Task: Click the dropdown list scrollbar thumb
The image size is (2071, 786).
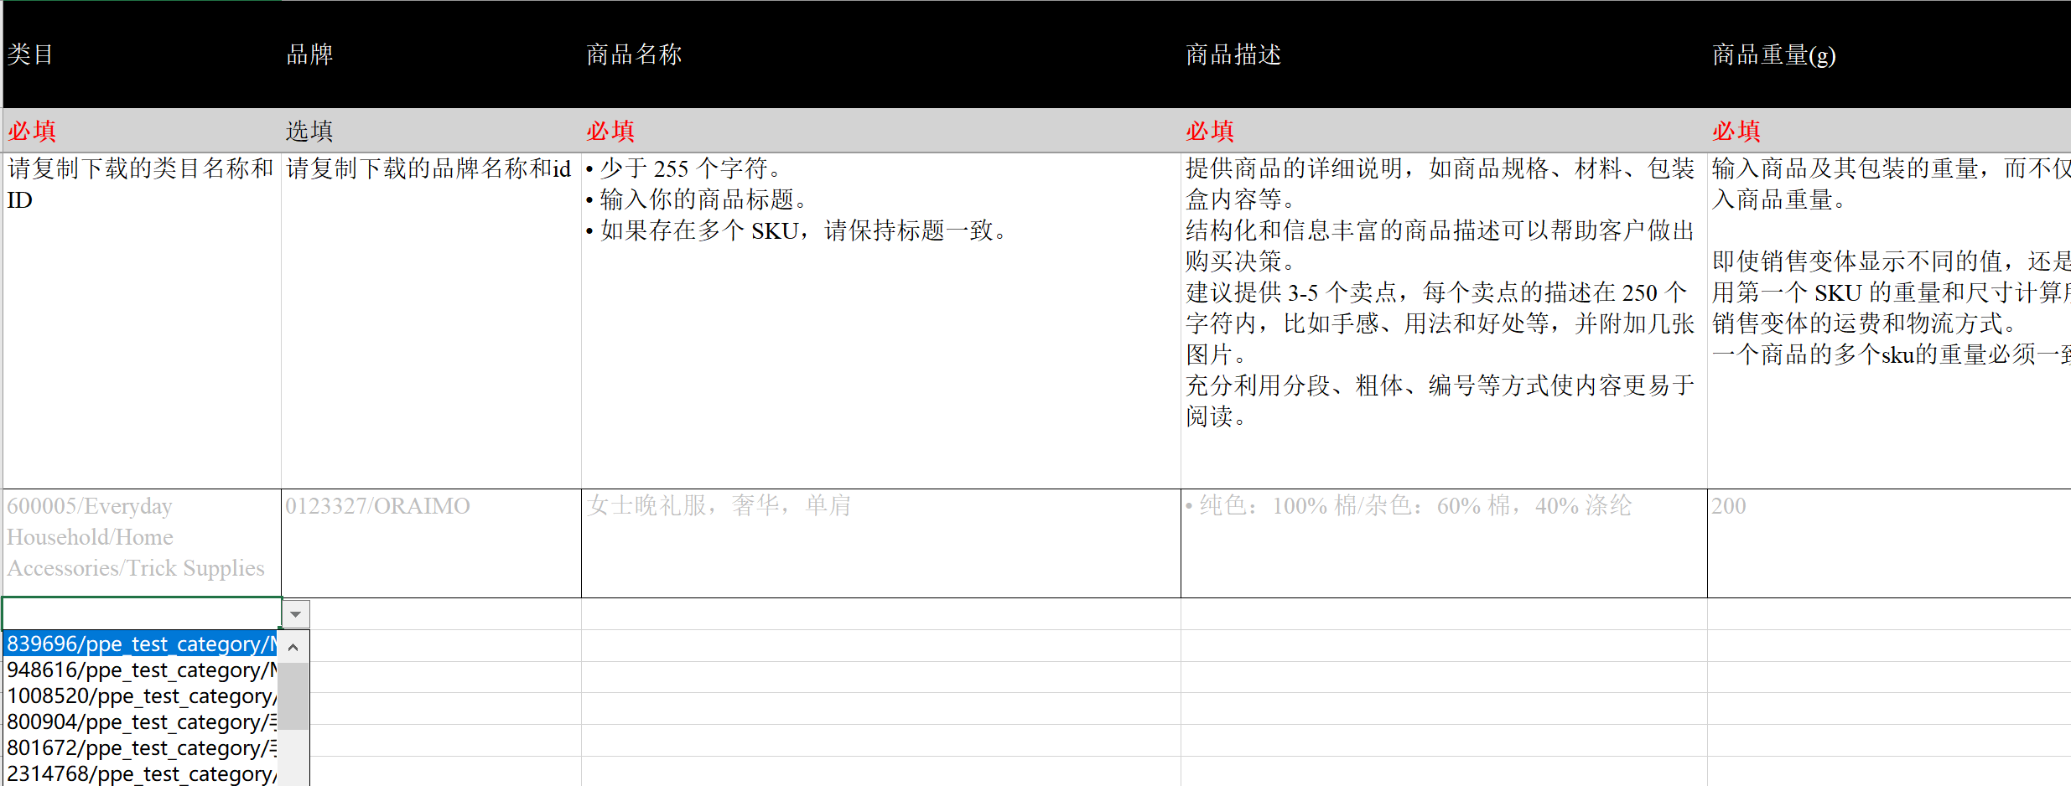Action: (x=293, y=696)
